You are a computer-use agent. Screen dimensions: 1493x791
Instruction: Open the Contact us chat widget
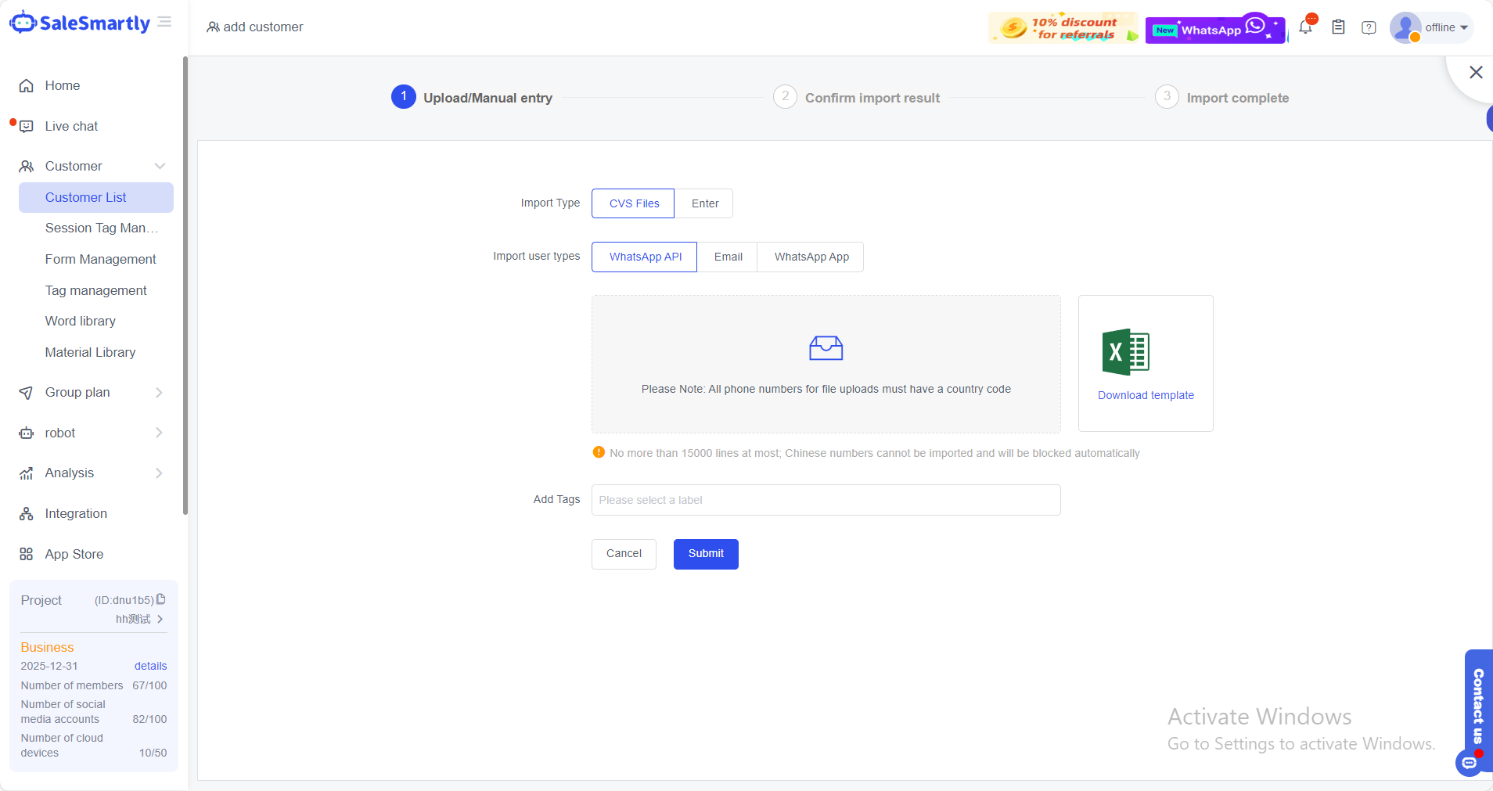(1477, 706)
